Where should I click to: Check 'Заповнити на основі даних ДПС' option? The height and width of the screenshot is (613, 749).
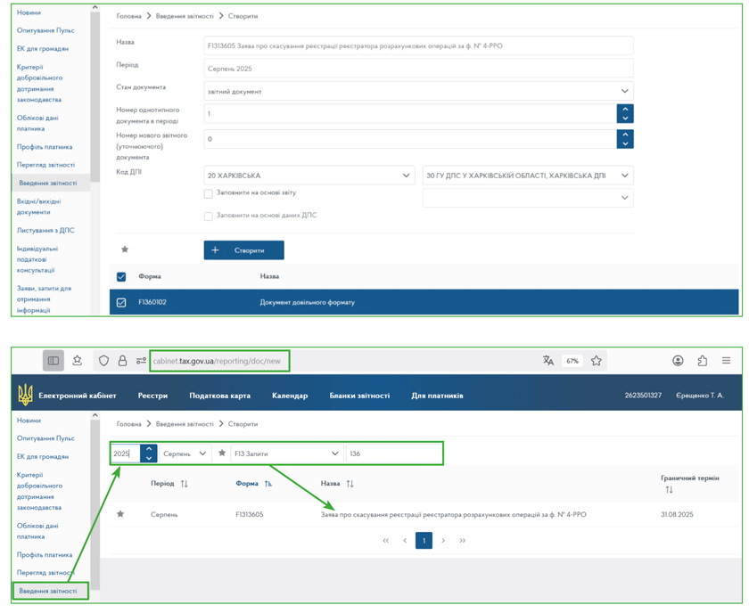pyautogui.click(x=208, y=216)
